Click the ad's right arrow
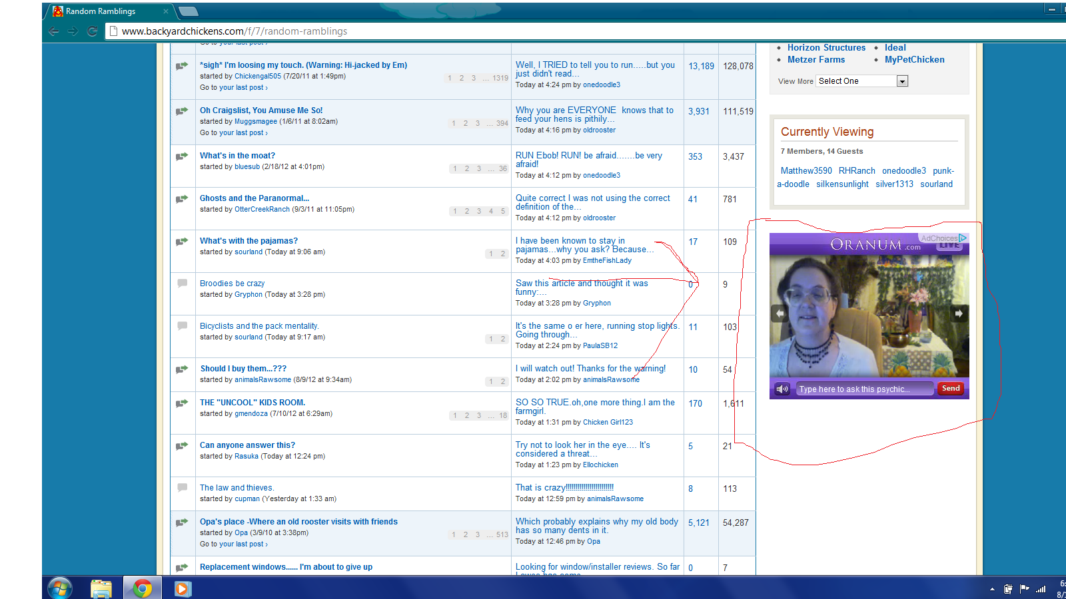1066x599 pixels. click(x=958, y=313)
